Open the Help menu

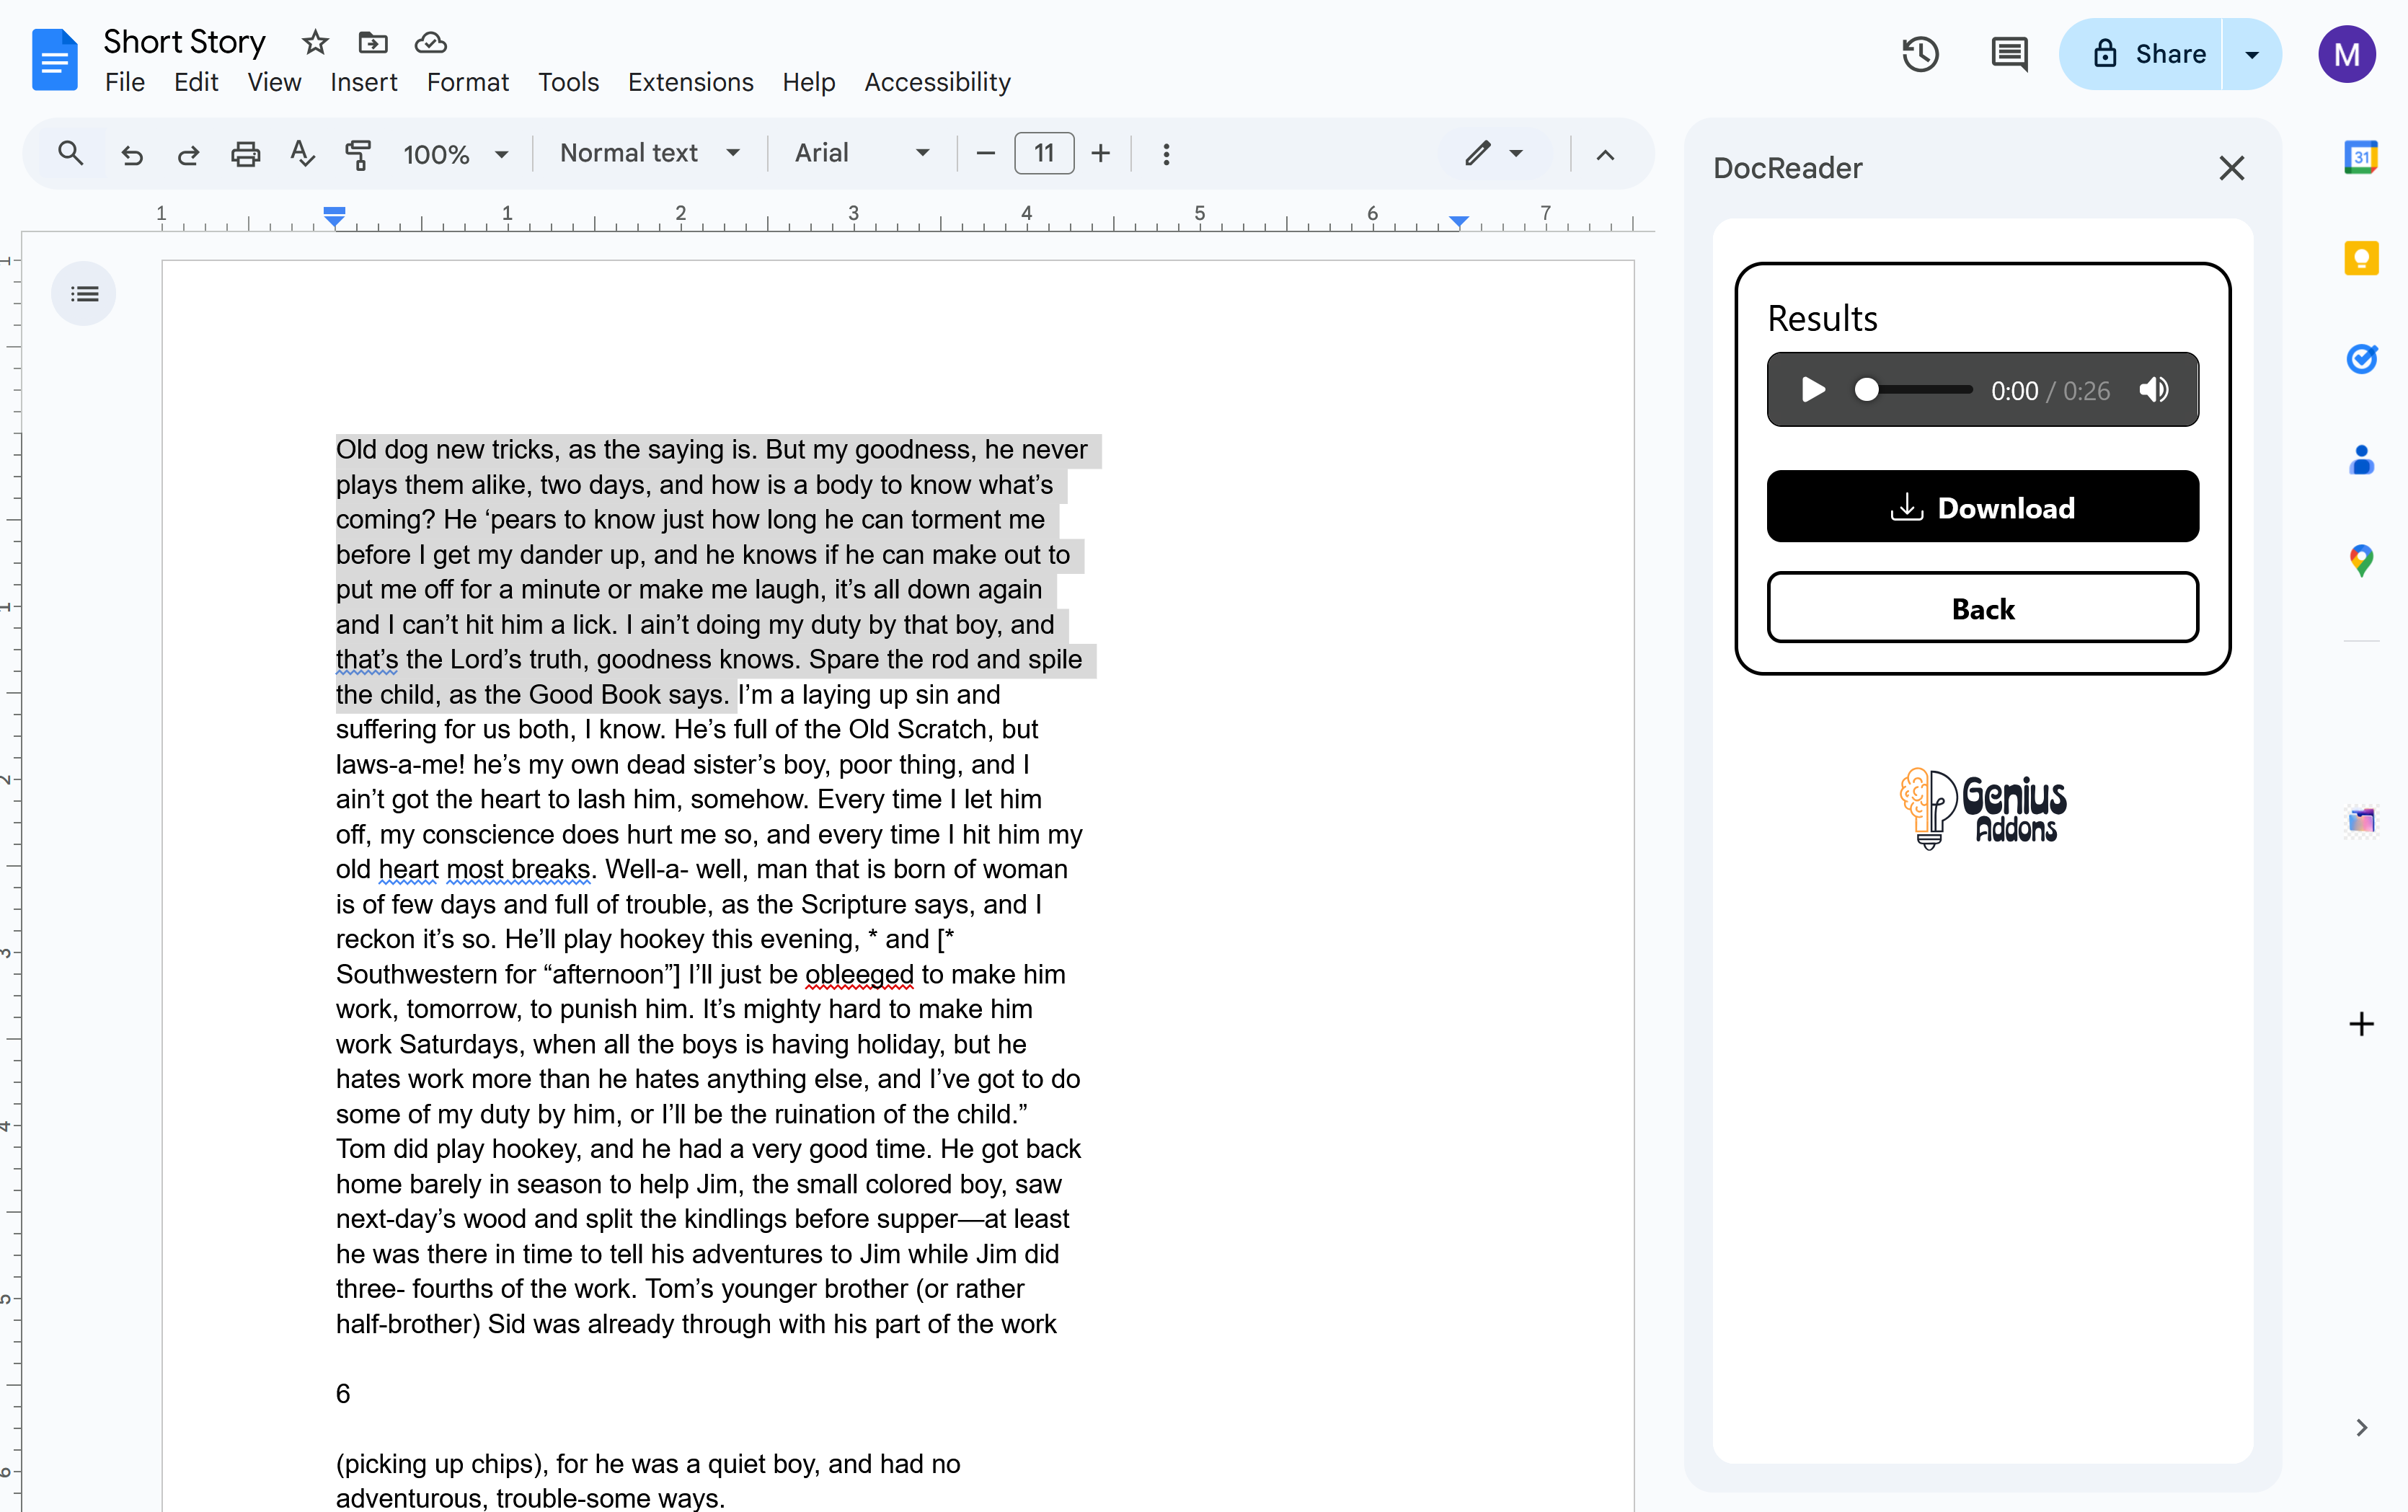809,82
